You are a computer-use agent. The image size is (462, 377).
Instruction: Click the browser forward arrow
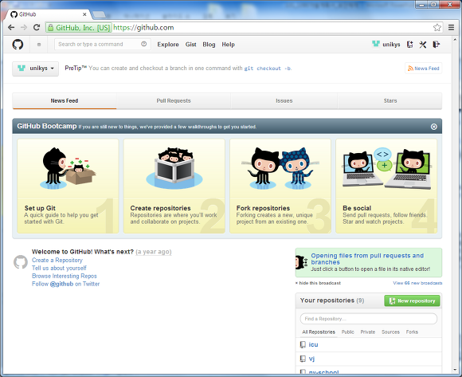point(24,27)
